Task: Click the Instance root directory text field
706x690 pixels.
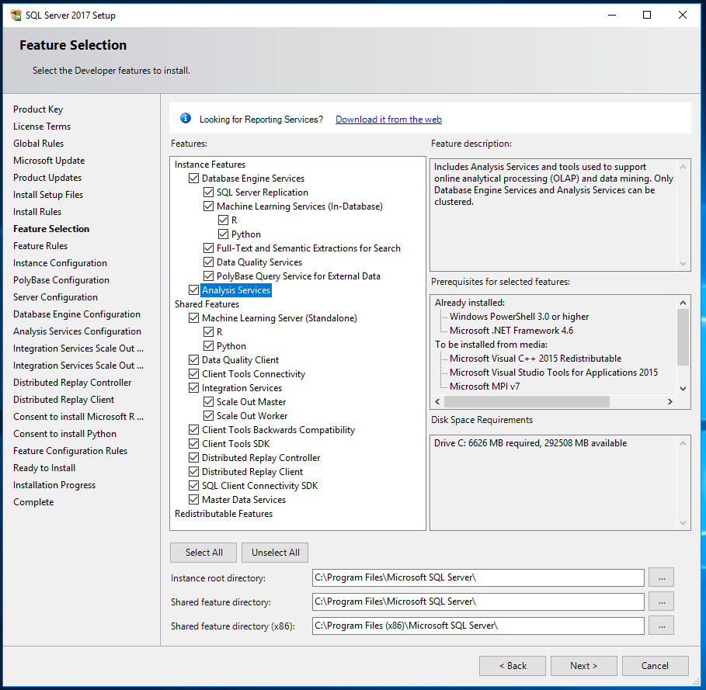Action: [478, 577]
